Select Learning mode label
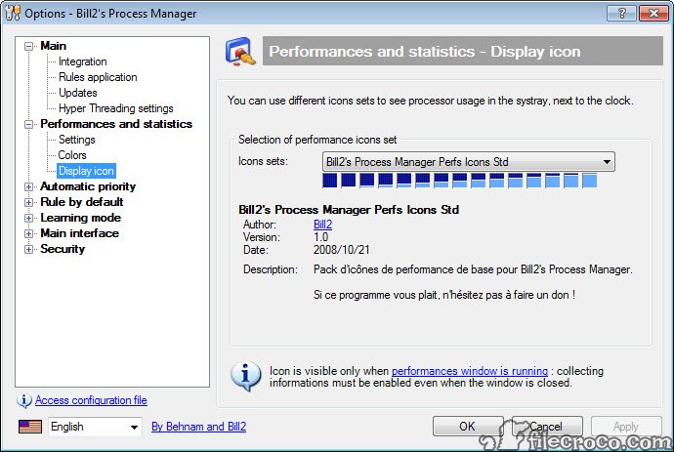The height and width of the screenshot is (452, 674). pyautogui.click(x=80, y=218)
